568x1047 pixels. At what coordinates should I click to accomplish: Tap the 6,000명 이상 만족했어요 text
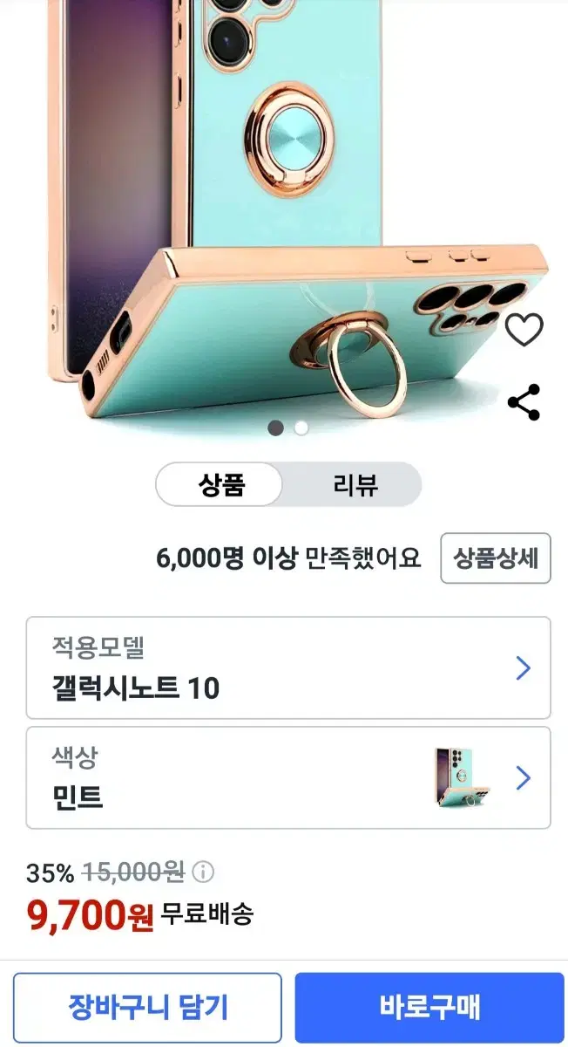[288, 558]
